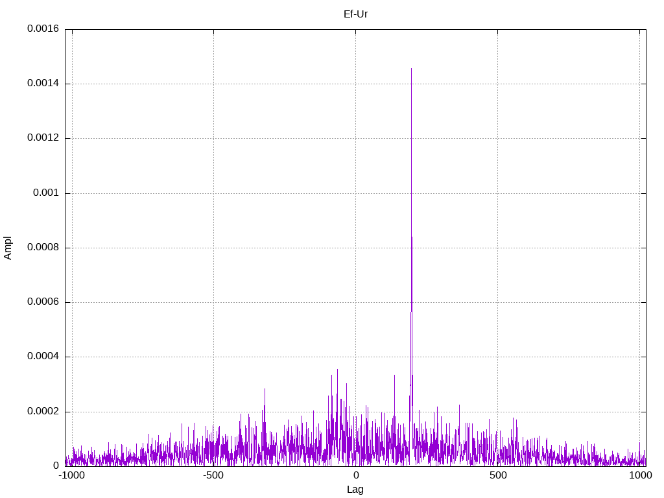This screenshot has width=664, height=498.
Task: Click the y-axis value 0.001
Action: [46, 193]
